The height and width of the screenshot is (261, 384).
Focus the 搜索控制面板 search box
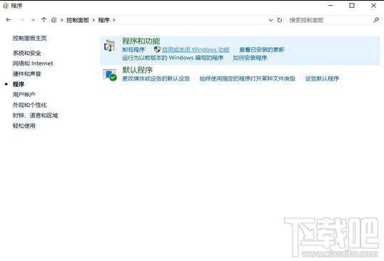tap(333, 20)
